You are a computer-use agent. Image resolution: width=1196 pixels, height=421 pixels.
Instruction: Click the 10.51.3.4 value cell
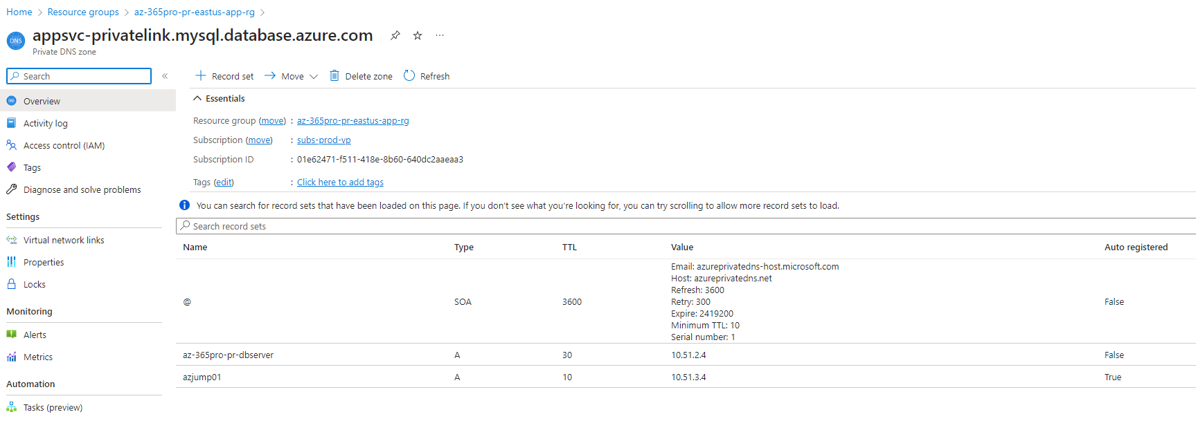(x=688, y=377)
